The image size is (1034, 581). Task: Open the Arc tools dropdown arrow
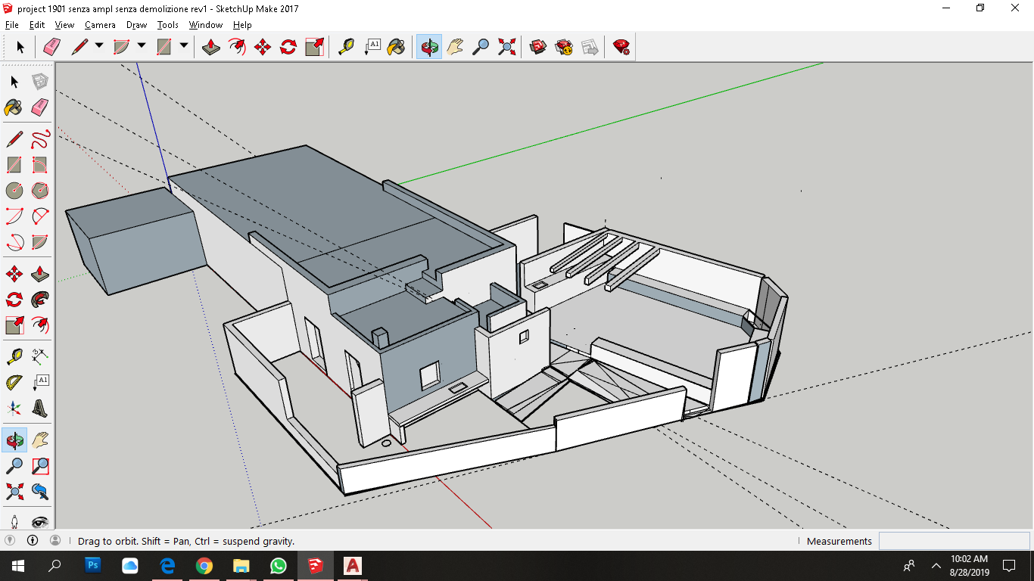(142, 46)
